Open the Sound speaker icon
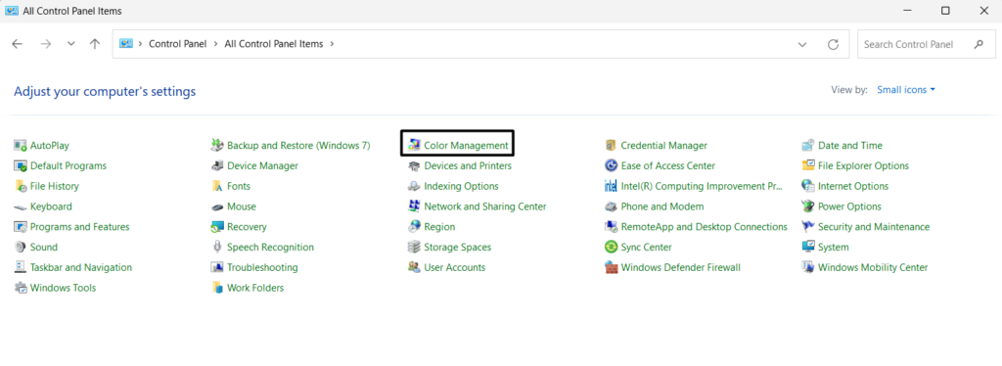 tap(20, 248)
